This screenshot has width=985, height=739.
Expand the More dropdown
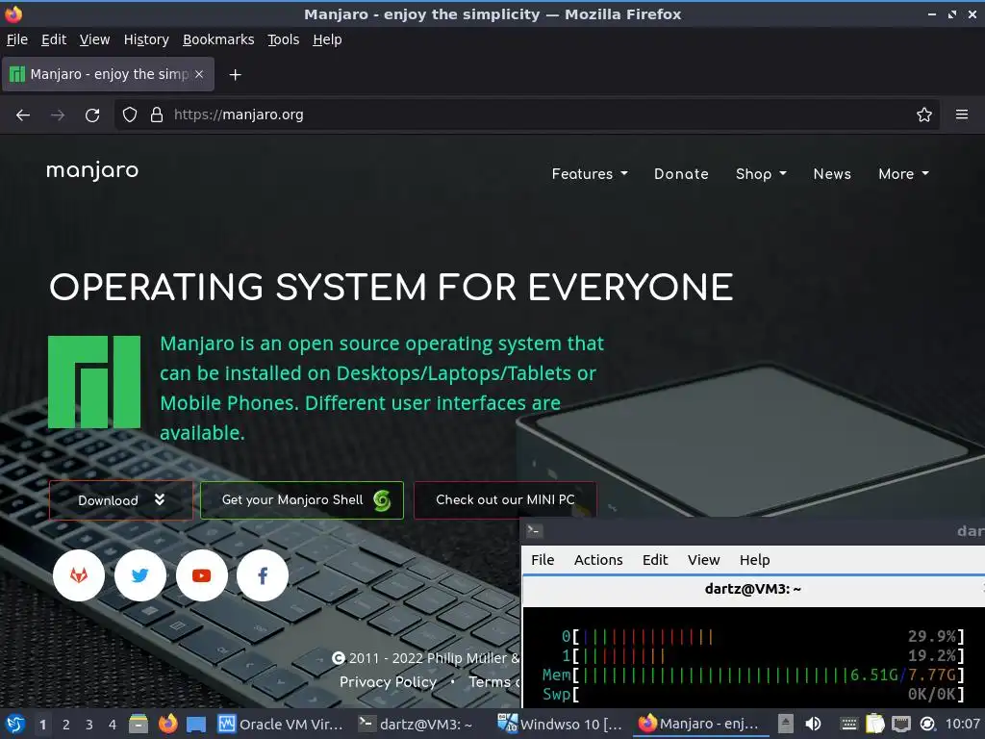click(x=903, y=174)
